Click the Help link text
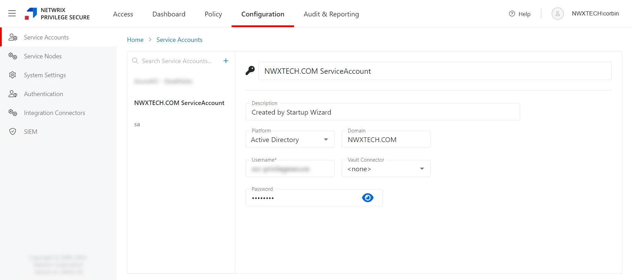This screenshot has width=632, height=280. (x=524, y=14)
